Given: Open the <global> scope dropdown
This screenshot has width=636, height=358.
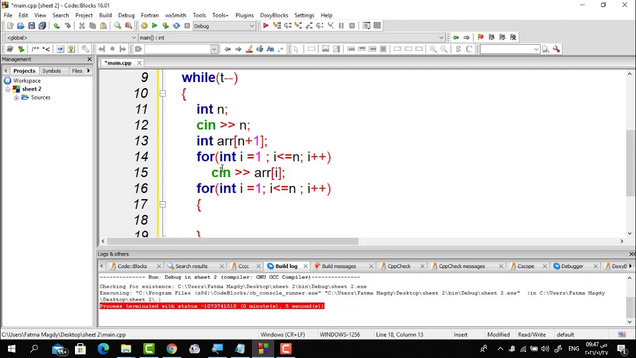Looking at the screenshot, I should 134,38.
